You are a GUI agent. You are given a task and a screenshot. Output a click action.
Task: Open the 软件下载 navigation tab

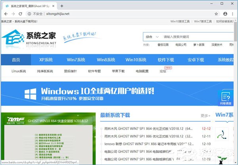pos(166,60)
